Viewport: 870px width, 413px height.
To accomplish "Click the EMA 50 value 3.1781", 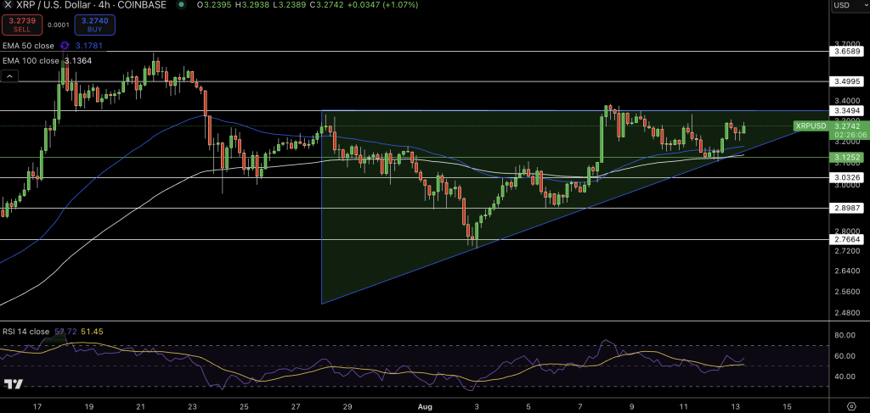I will (x=88, y=46).
